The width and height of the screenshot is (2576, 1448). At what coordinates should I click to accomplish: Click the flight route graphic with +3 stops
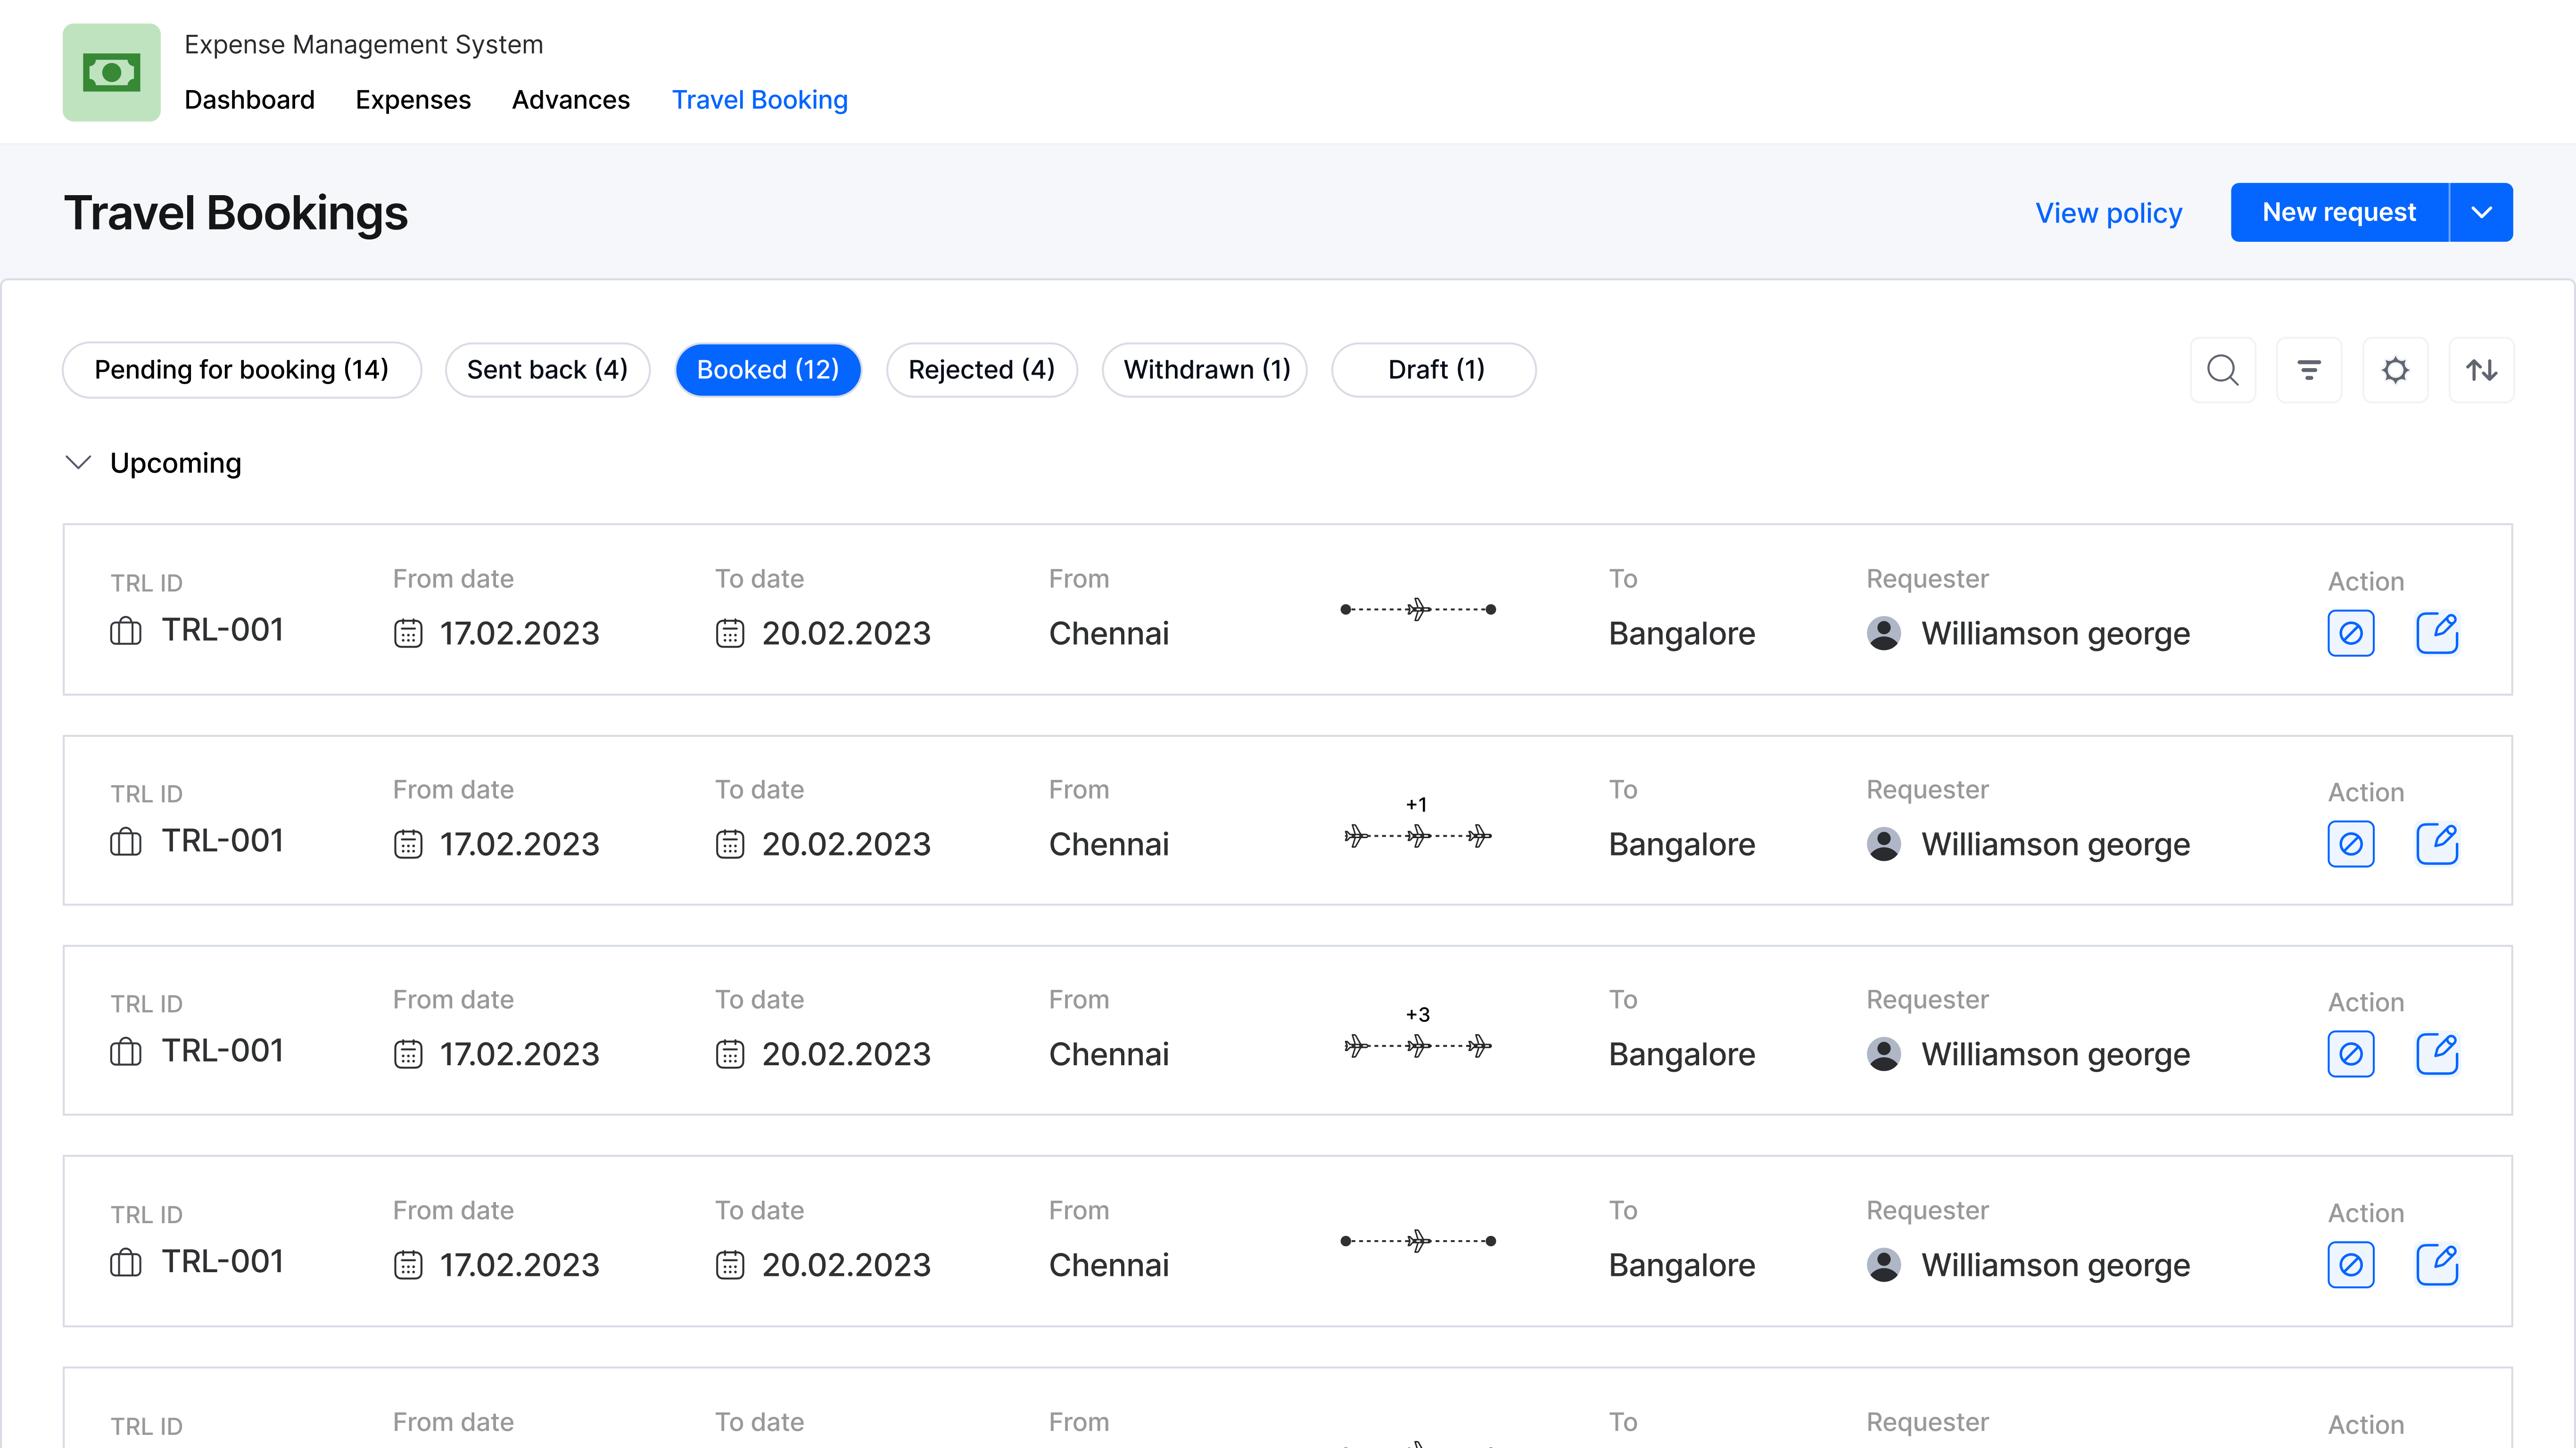tap(1418, 1046)
